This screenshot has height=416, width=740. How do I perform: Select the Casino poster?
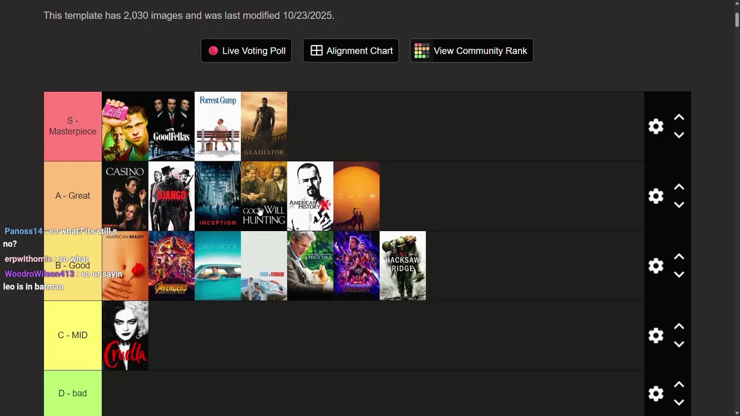125,196
